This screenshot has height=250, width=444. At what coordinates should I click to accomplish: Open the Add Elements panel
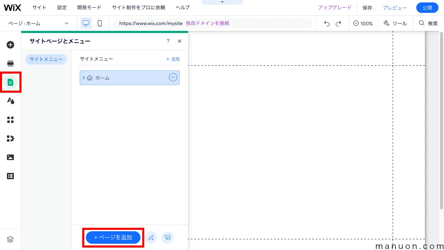coord(10,45)
